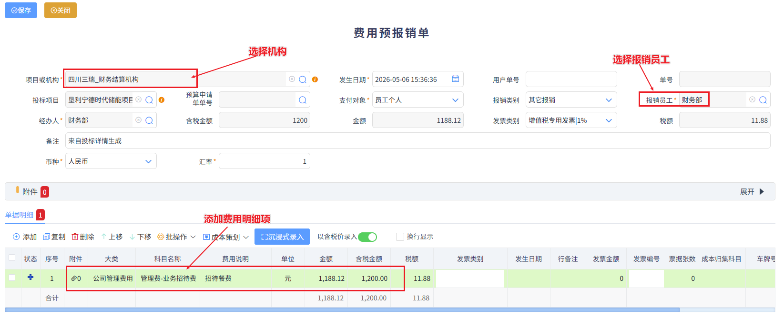Click the 票据张数 column header
The image size is (784, 318).
click(x=682, y=258)
